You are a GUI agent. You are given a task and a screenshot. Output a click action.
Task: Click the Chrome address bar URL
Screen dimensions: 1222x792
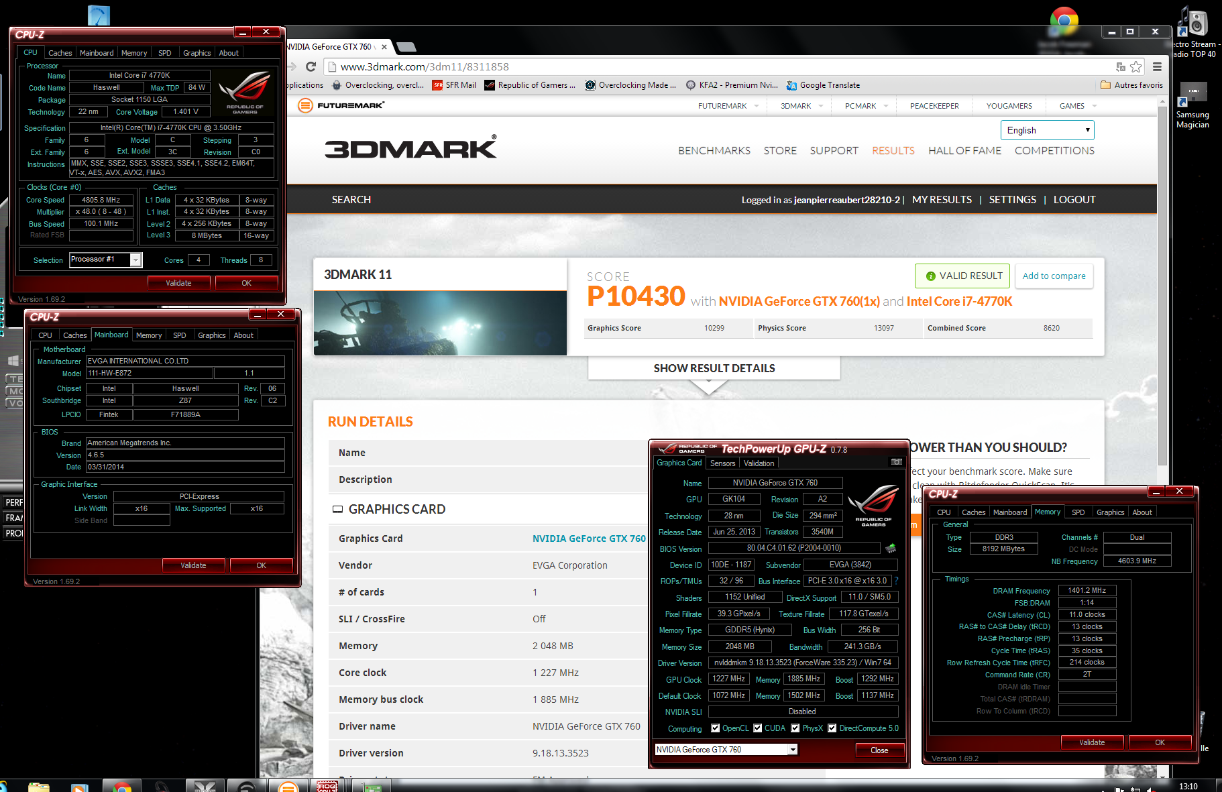[x=425, y=66]
